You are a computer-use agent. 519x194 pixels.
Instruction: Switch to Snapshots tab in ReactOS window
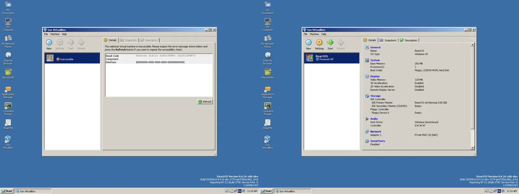pos(388,40)
